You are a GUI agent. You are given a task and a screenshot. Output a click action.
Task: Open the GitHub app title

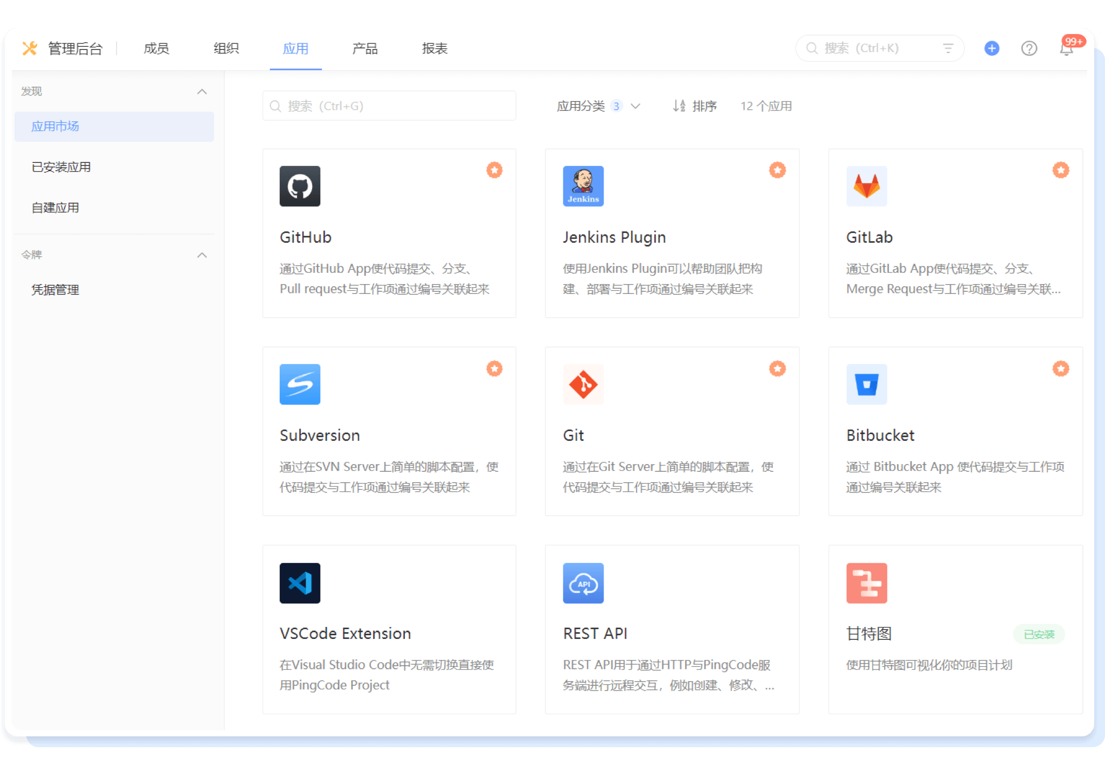click(x=305, y=237)
